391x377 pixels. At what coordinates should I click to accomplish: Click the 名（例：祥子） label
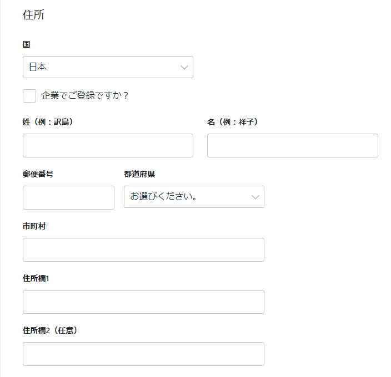pyautogui.click(x=233, y=122)
